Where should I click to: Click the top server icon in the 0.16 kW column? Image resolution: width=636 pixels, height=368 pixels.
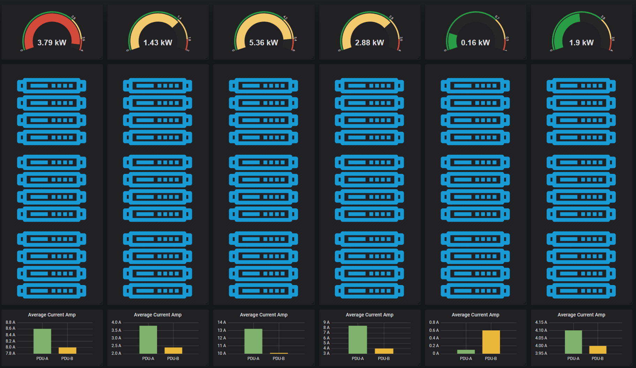(475, 85)
